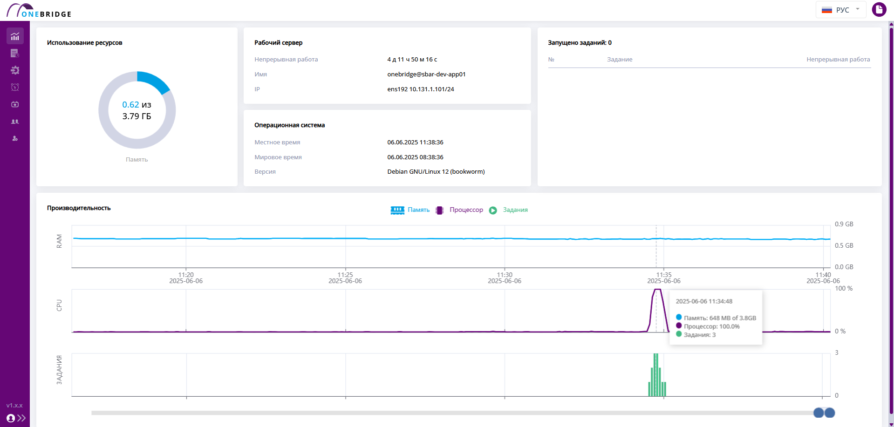Click the OneBridge logo
The image size is (894, 427).
click(x=39, y=11)
